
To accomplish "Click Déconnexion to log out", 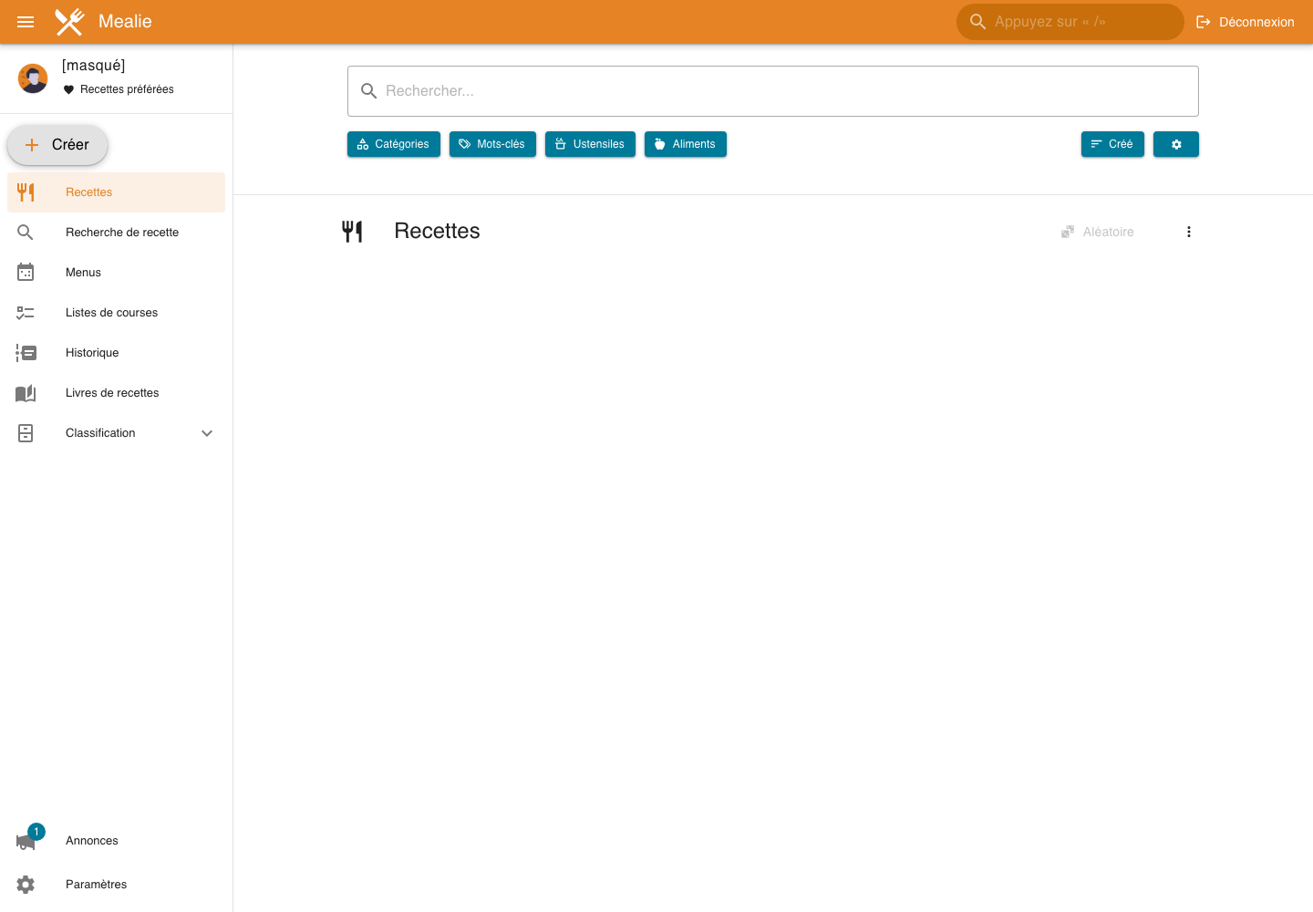I will tap(1246, 22).
